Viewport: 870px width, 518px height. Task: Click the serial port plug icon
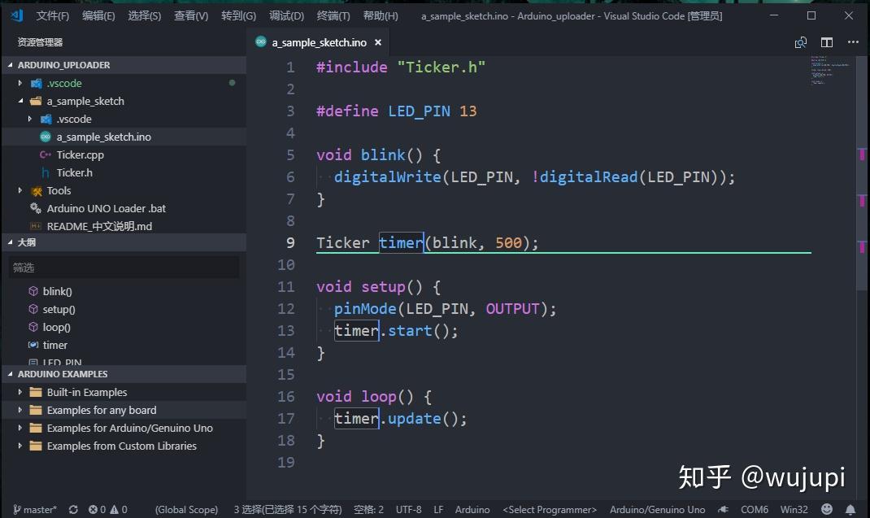[x=723, y=509]
